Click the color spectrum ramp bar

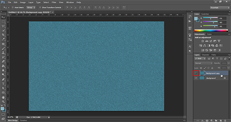point(211,31)
